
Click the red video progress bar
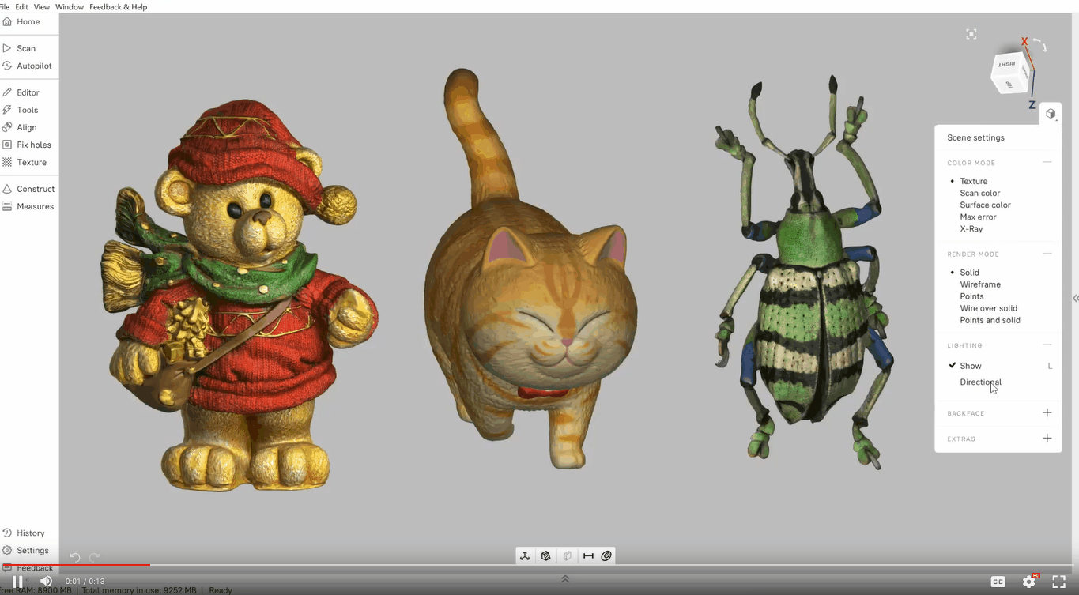click(x=75, y=565)
